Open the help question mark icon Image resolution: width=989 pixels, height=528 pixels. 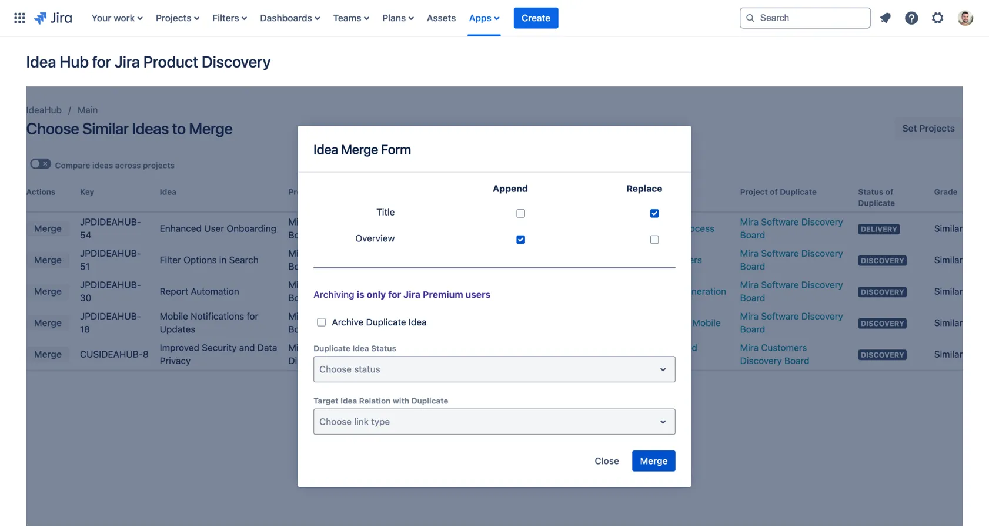click(x=911, y=18)
